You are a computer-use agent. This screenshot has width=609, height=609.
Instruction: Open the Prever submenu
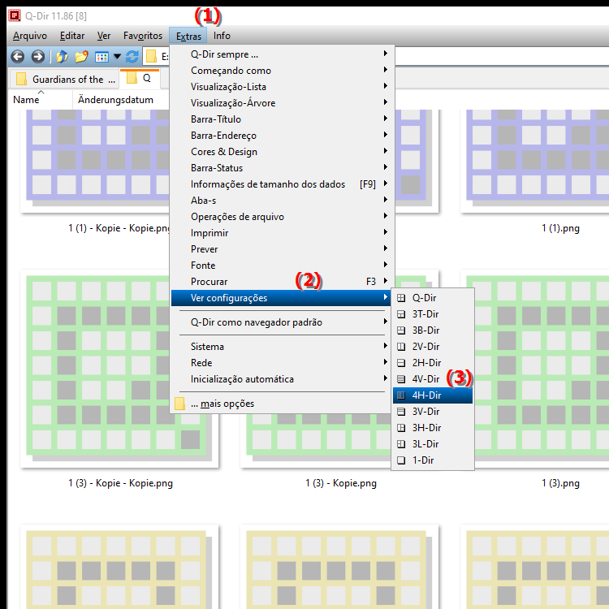pyautogui.click(x=281, y=249)
